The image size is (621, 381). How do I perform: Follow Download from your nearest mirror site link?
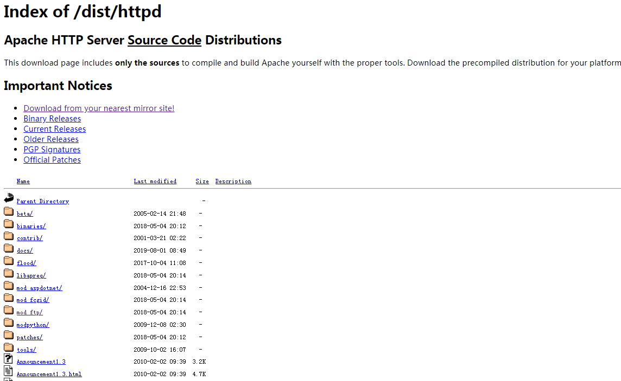pos(99,108)
